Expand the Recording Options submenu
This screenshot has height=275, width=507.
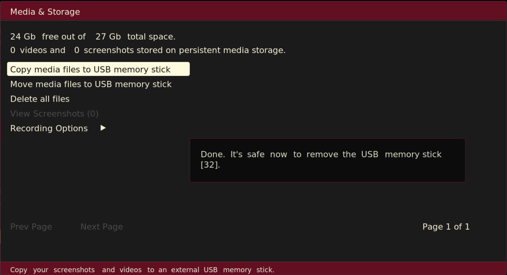[x=49, y=128]
